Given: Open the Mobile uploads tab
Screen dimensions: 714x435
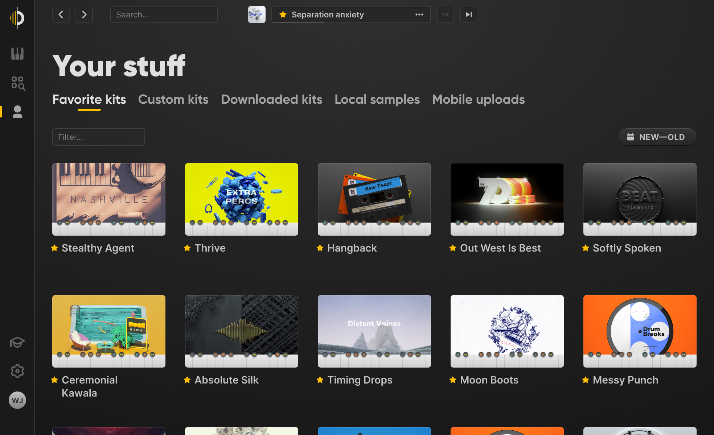Looking at the screenshot, I should pos(478,99).
